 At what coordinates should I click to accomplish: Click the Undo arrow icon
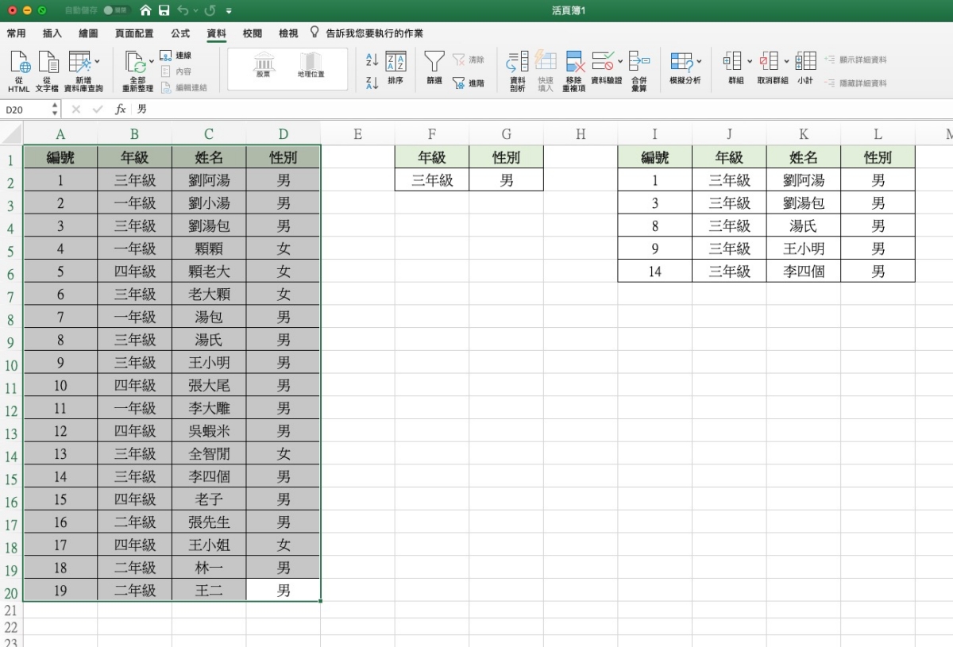coord(183,10)
